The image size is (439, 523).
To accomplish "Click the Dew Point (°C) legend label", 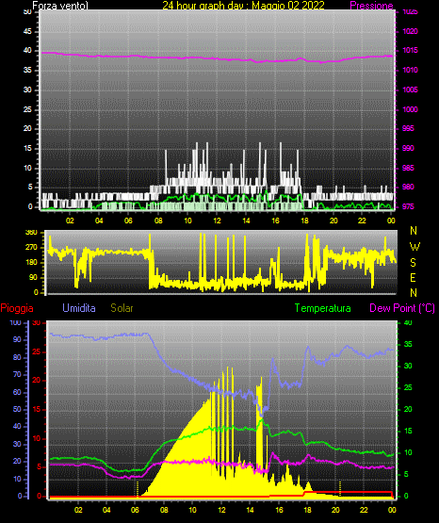I will (x=402, y=308).
